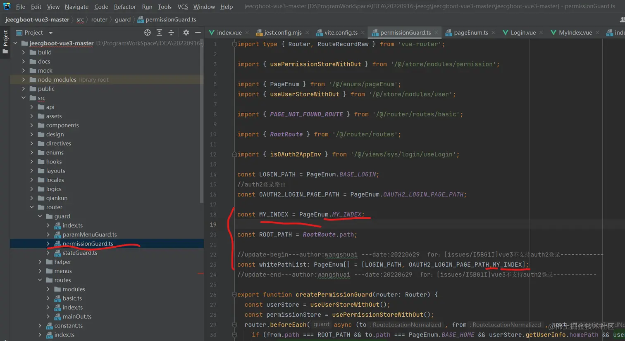
Task: Close the vite.config.ts tab
Action: pos(363,33)
